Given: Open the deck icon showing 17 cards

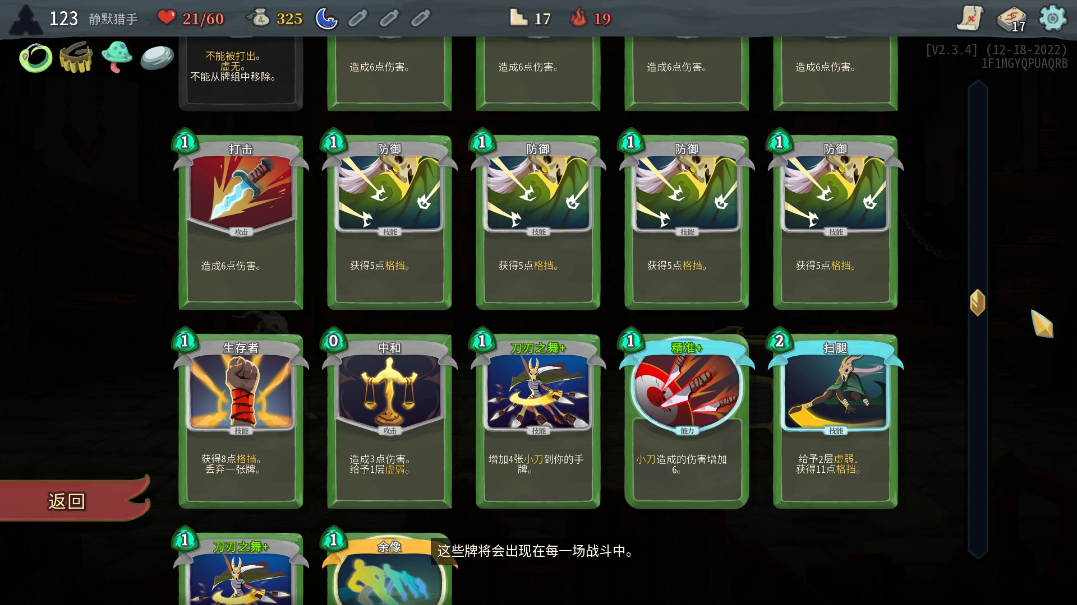Looking at the screenshot, I should coord(1011,19).
